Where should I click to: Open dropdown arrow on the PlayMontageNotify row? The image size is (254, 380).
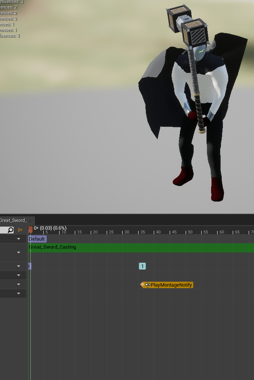19,285
